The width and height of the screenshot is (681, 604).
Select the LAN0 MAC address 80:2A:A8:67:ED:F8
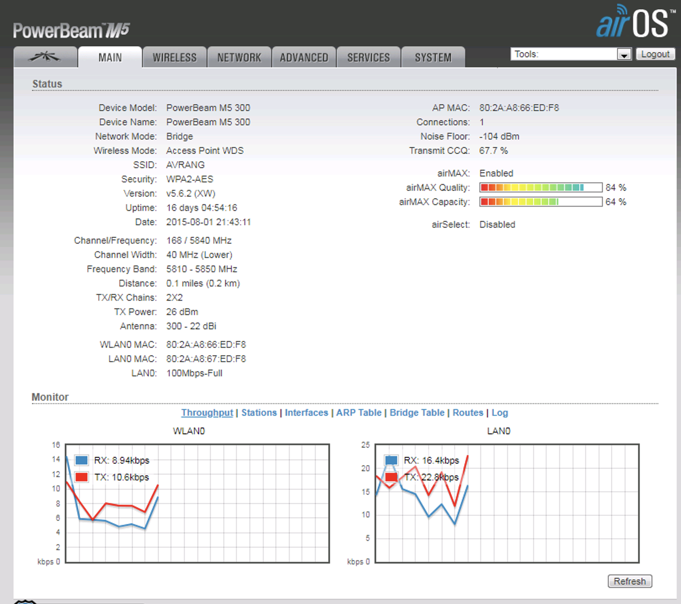click(x=206, y=359)
